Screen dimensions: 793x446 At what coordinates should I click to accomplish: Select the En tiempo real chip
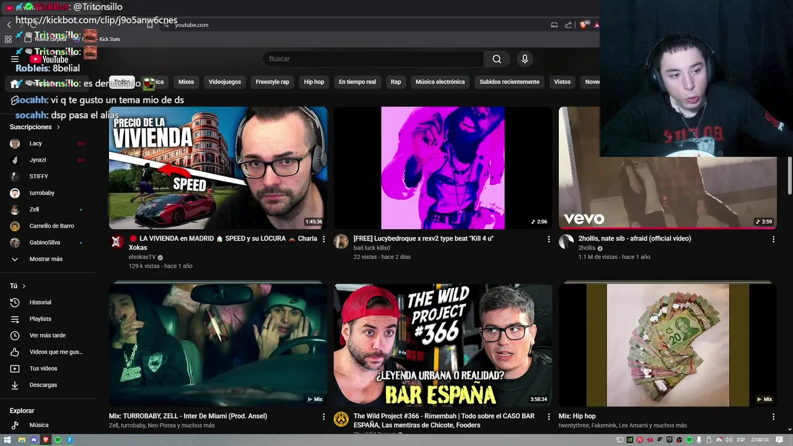pos(357,82)
